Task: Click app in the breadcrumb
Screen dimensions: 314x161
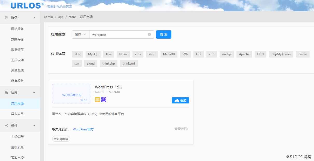Action: coord(61,17)
